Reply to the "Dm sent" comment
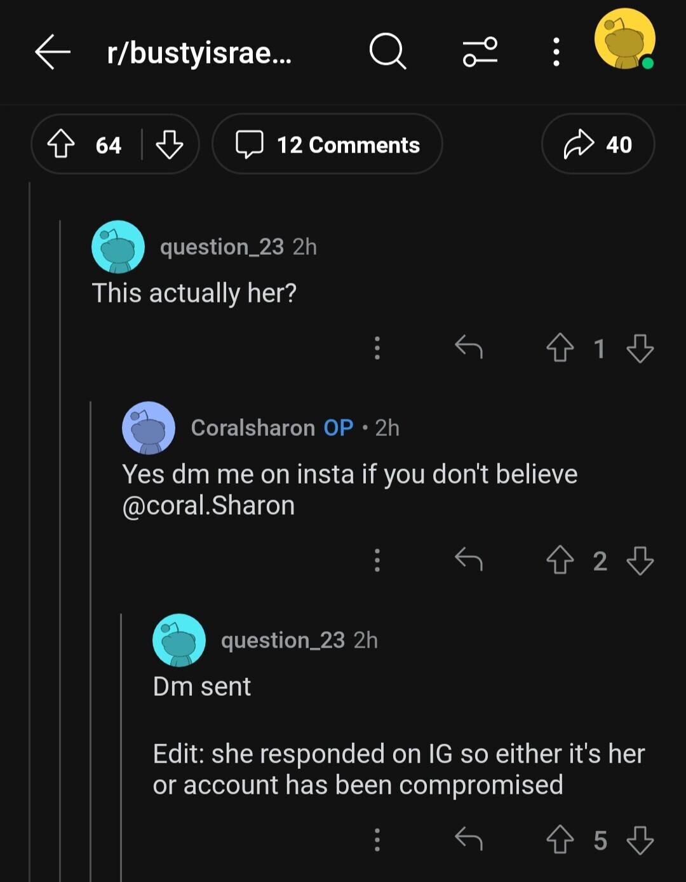This screenshot has width=686, height=882. click(x=469, y=840)
